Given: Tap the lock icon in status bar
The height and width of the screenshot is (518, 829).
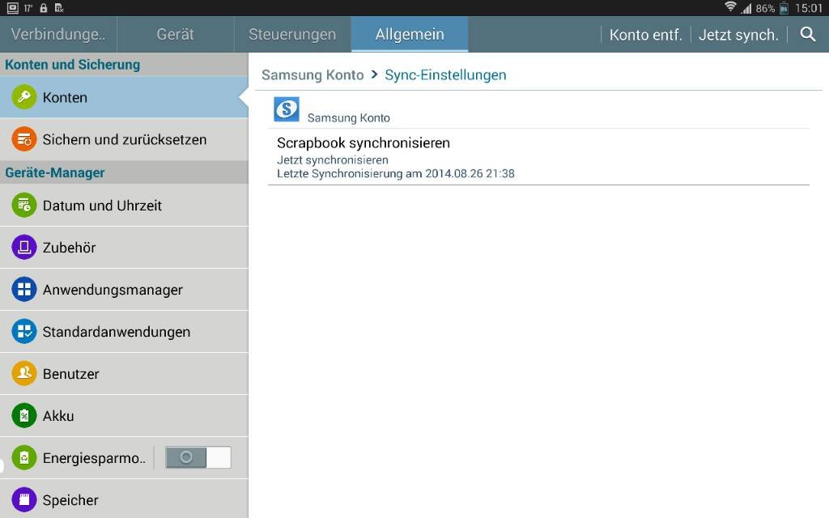Looking at the screenshot, I should pos(44,8).
